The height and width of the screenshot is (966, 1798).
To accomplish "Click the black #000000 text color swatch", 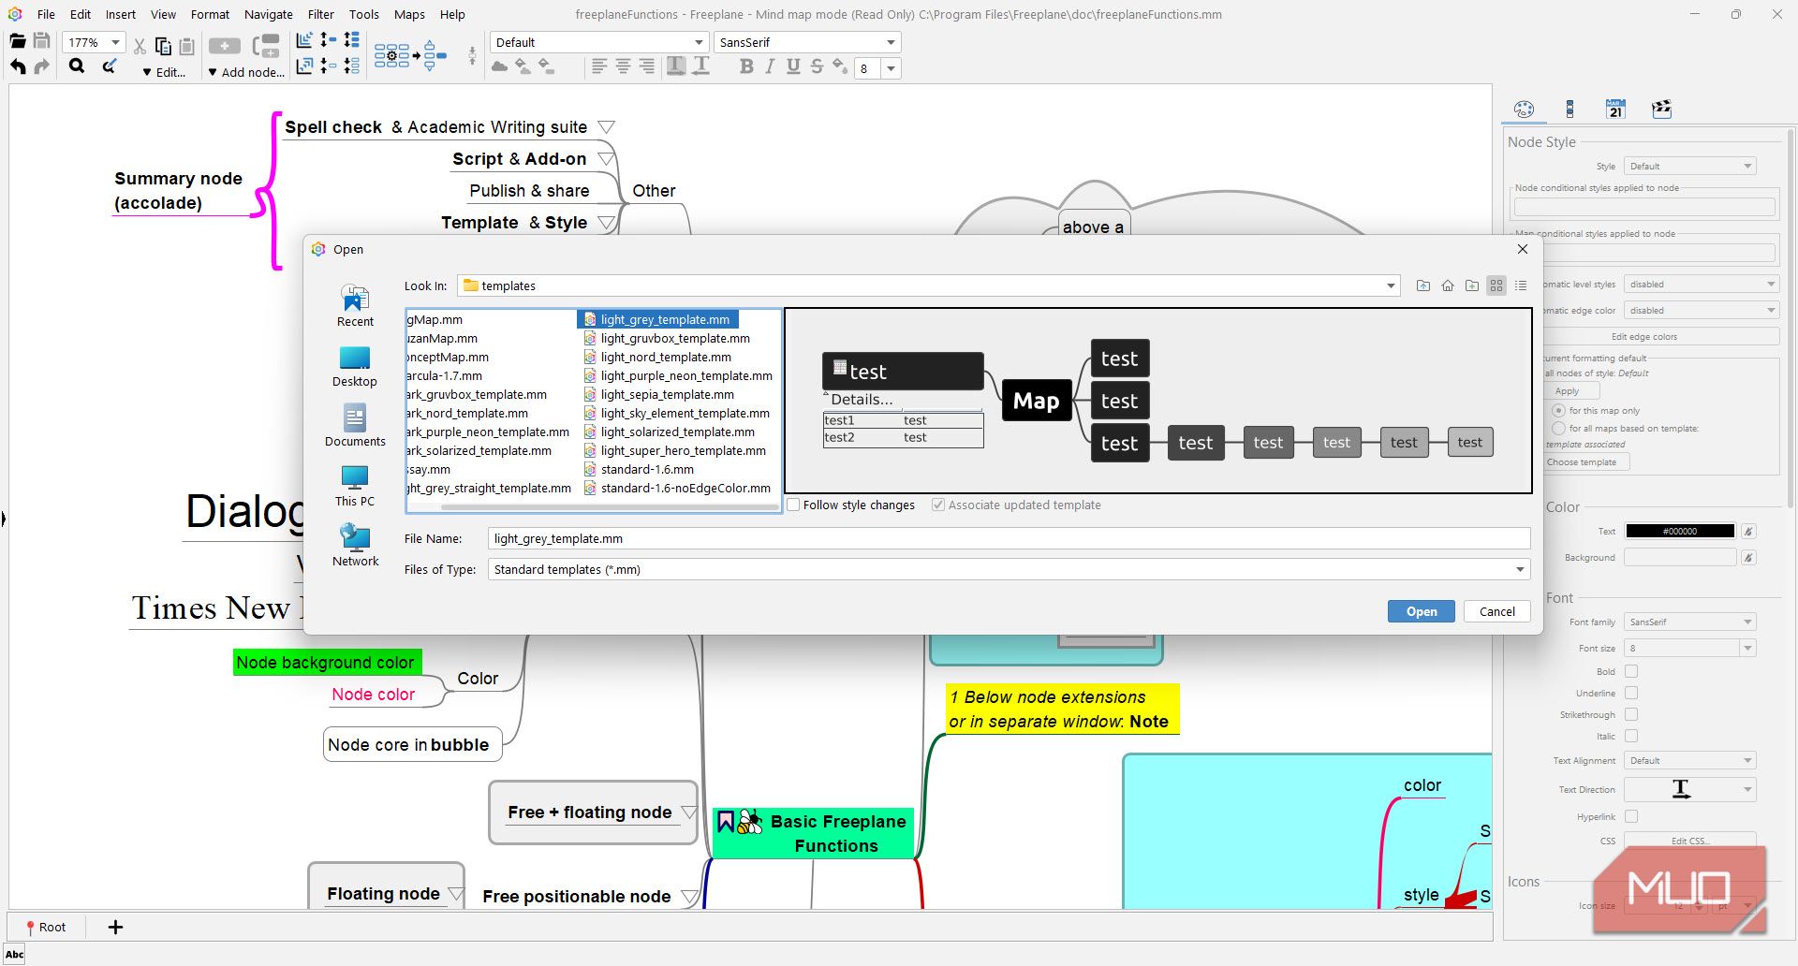I will coord(1680,531).
